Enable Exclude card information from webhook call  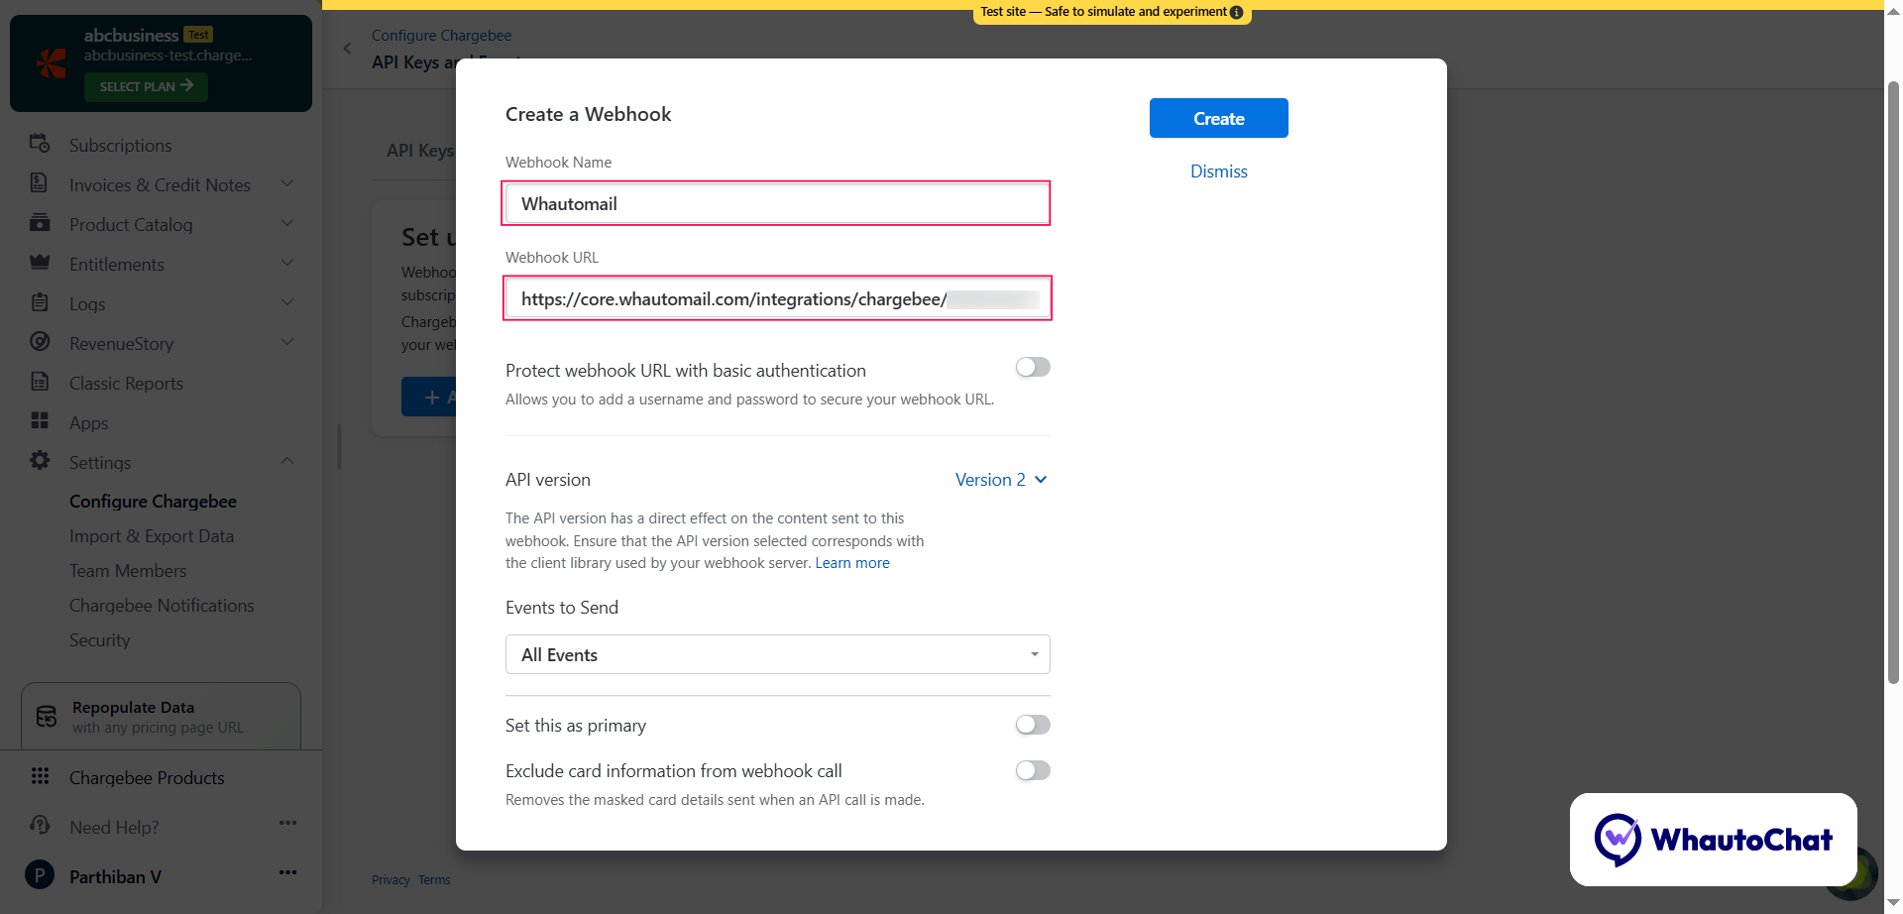click(x=1032, y=770)
